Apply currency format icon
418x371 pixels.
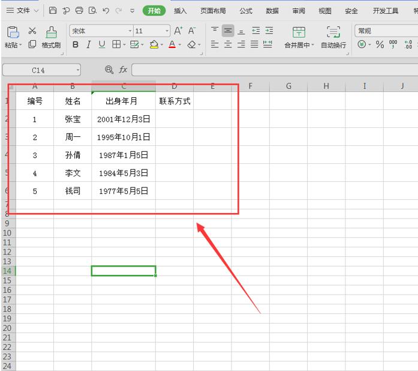[362, 44]
